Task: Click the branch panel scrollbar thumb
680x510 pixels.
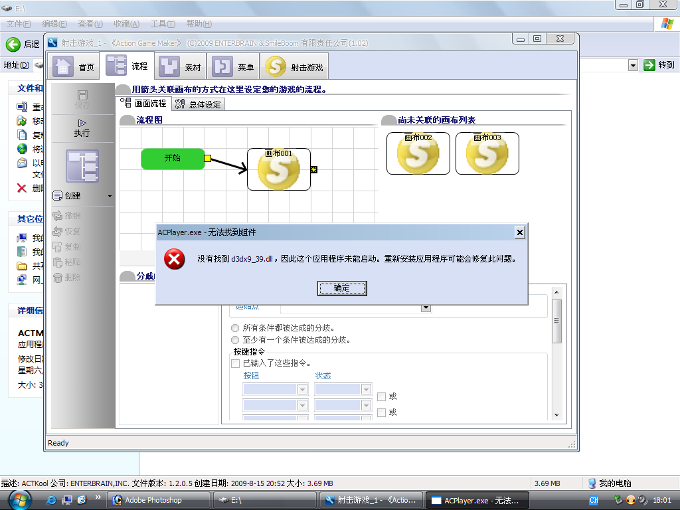Action: tap(557, 321)
